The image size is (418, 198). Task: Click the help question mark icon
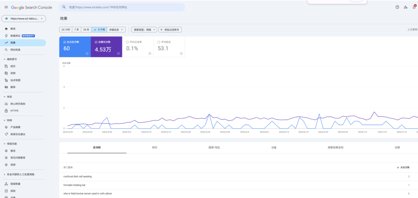tap(397, 7)
